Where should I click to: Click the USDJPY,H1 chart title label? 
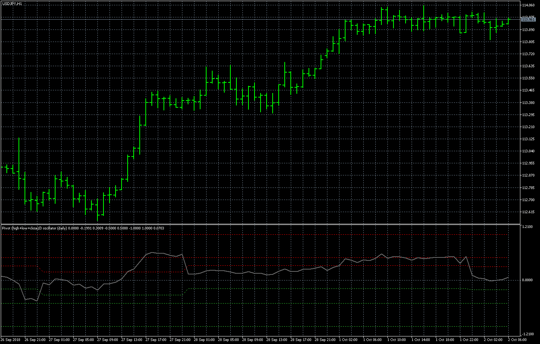[12, 3]
